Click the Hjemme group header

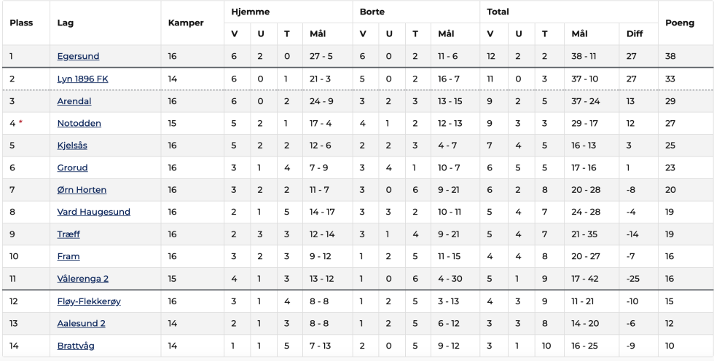pyautogui.click(x=251, y=12)
